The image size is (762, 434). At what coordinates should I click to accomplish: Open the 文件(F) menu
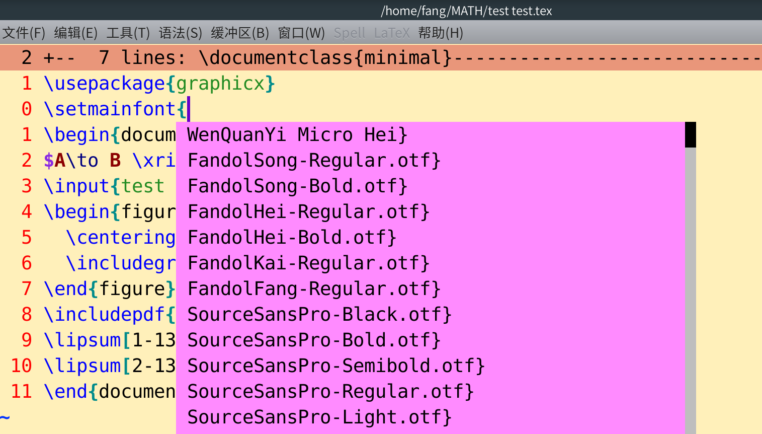(24, 33)
